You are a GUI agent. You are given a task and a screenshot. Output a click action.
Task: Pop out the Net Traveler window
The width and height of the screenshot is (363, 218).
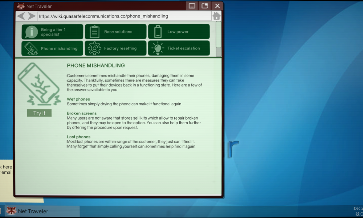pyautogui.click(x=205, y=6)
